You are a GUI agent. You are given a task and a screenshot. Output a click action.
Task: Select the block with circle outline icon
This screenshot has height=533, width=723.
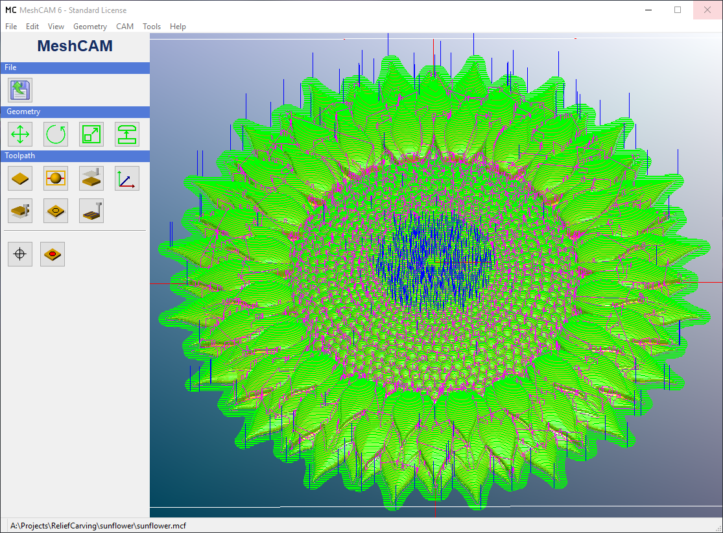pos(56,211)
